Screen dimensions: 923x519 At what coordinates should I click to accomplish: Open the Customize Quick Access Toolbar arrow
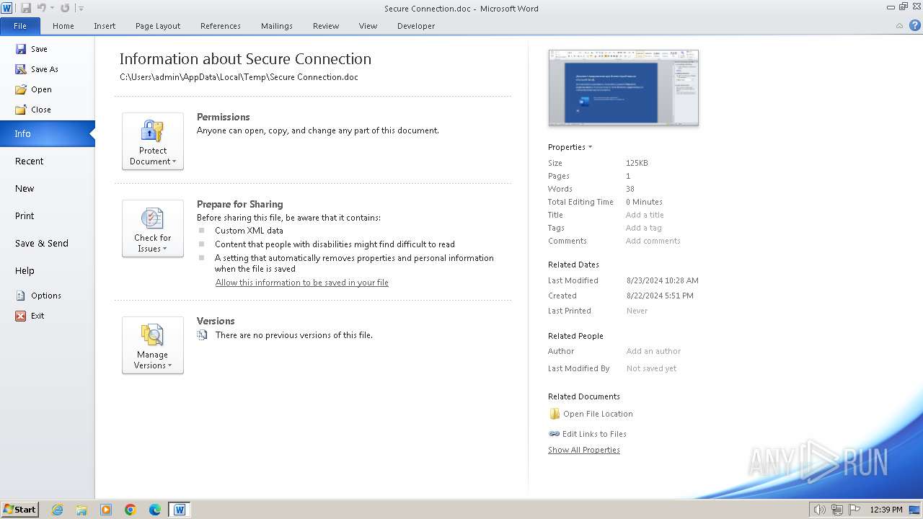(x=81, y=9)
